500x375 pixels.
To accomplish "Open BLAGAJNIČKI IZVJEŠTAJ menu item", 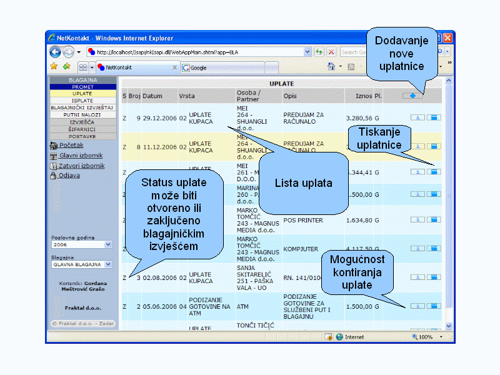I will 83,107.
